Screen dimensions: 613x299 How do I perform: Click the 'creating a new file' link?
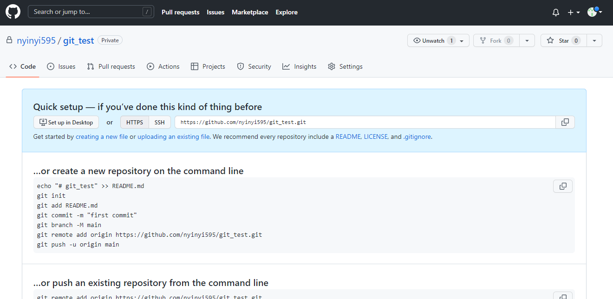pos(102,136)
